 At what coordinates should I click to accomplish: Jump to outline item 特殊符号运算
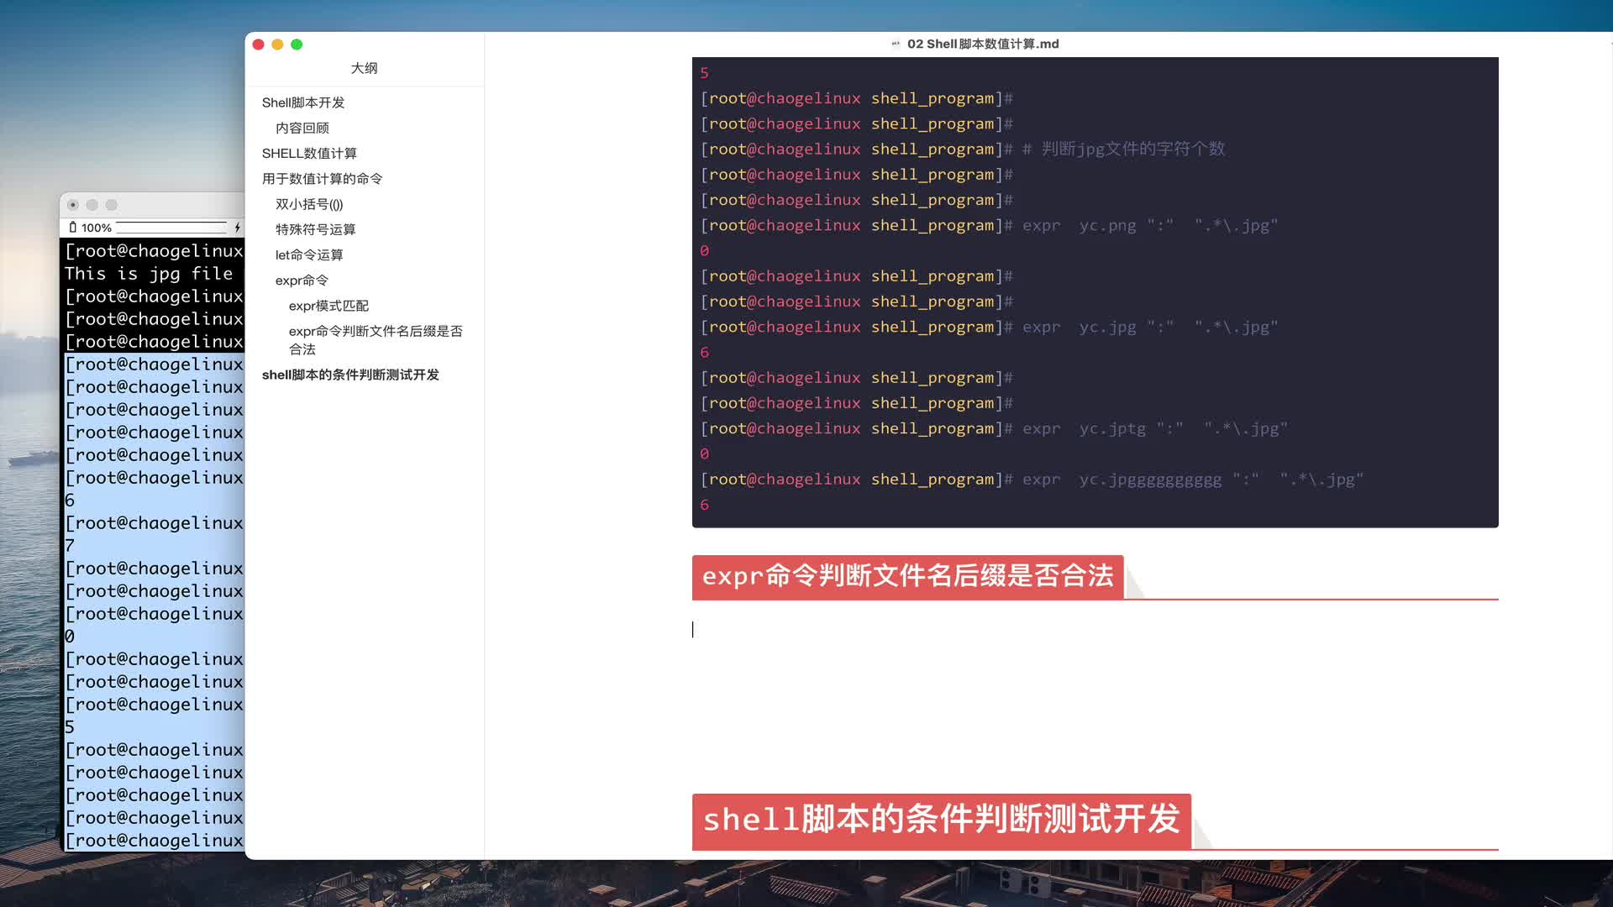[315, 229]
